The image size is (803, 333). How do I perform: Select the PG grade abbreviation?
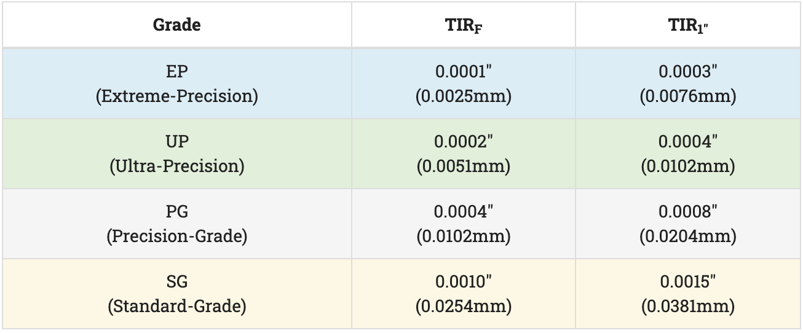[176, 211]
